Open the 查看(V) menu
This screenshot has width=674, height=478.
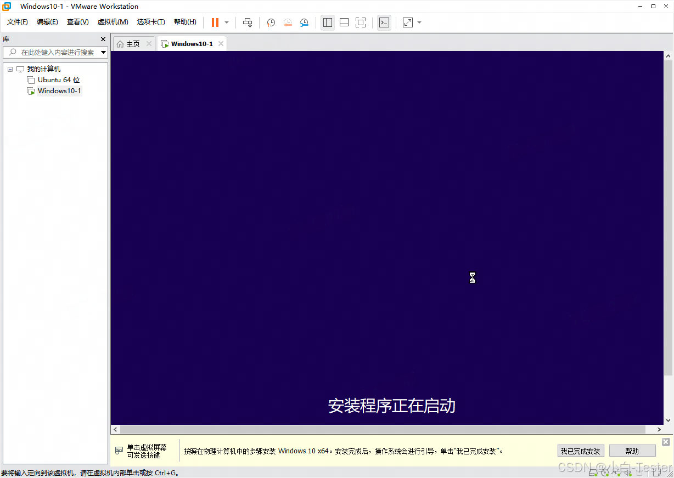click(77, 22)
